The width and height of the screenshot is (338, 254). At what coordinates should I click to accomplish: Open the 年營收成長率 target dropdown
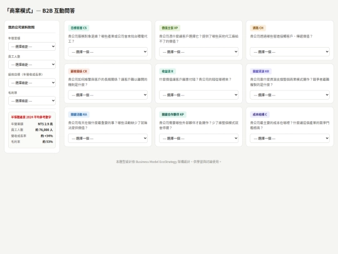32,83
